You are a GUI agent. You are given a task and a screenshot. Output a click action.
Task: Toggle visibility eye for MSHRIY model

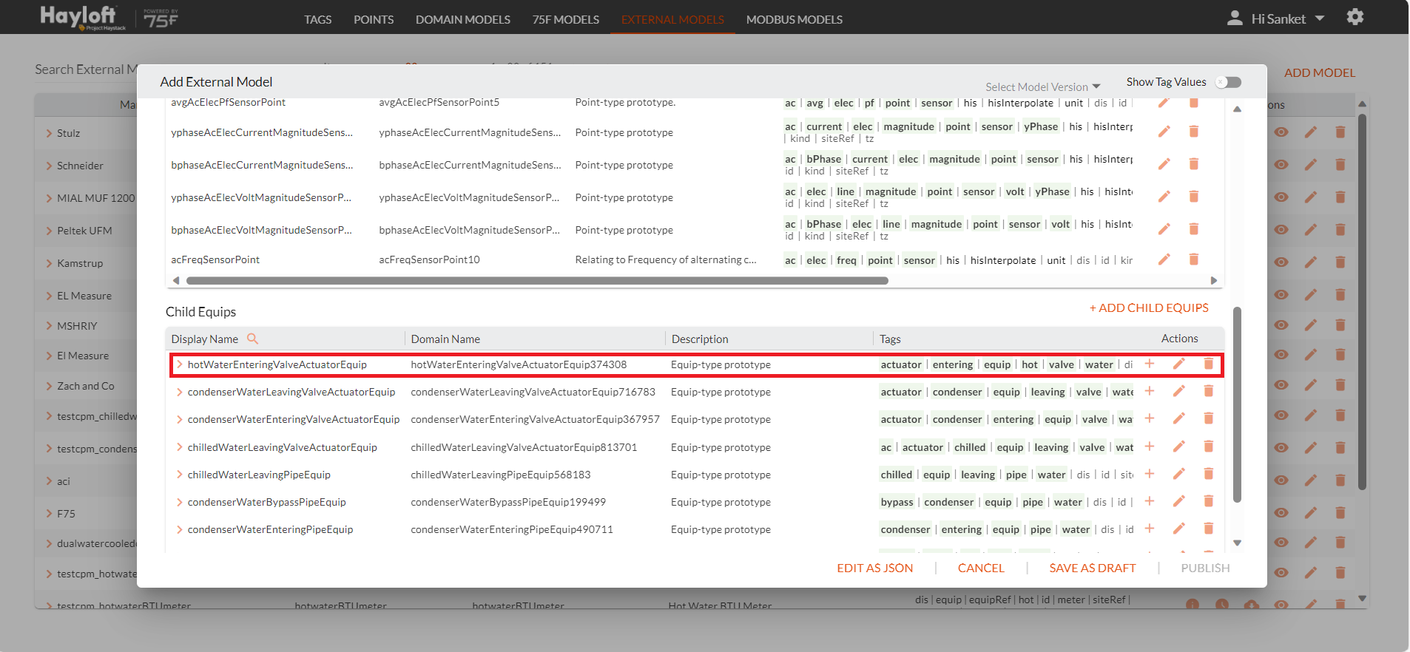coord(1281,325)
